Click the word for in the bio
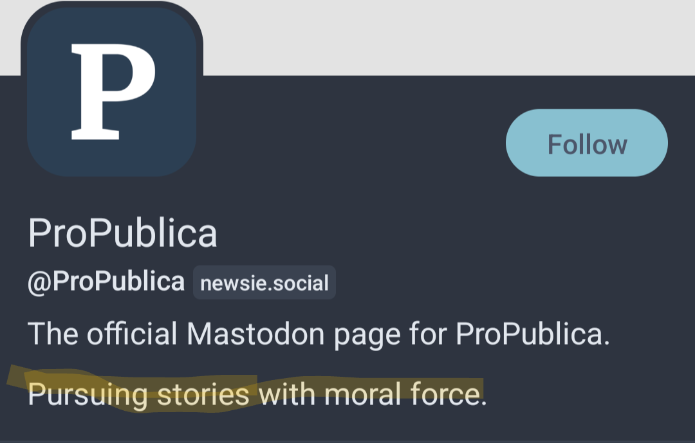This screenshot has height=443, width=695. 431,334
